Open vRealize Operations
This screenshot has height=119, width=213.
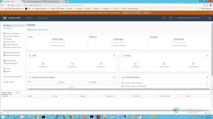coord(13,55)
